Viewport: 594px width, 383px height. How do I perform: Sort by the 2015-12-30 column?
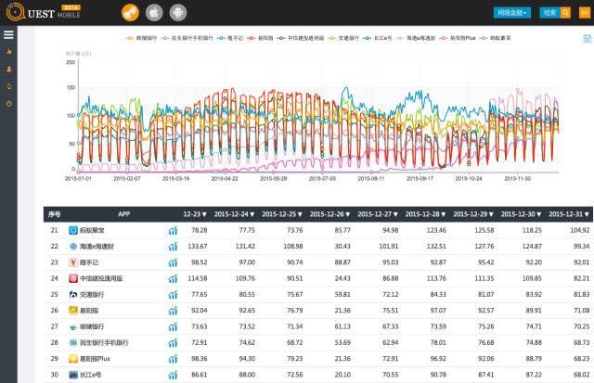pyautogui.click(x=521, y=214)
